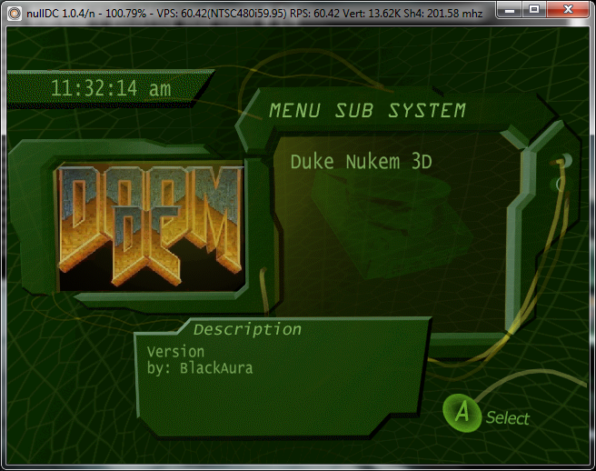596x471 pixels.
Task: Click the Doom DC logo thumbnail
Action: (x=150, y=227)
